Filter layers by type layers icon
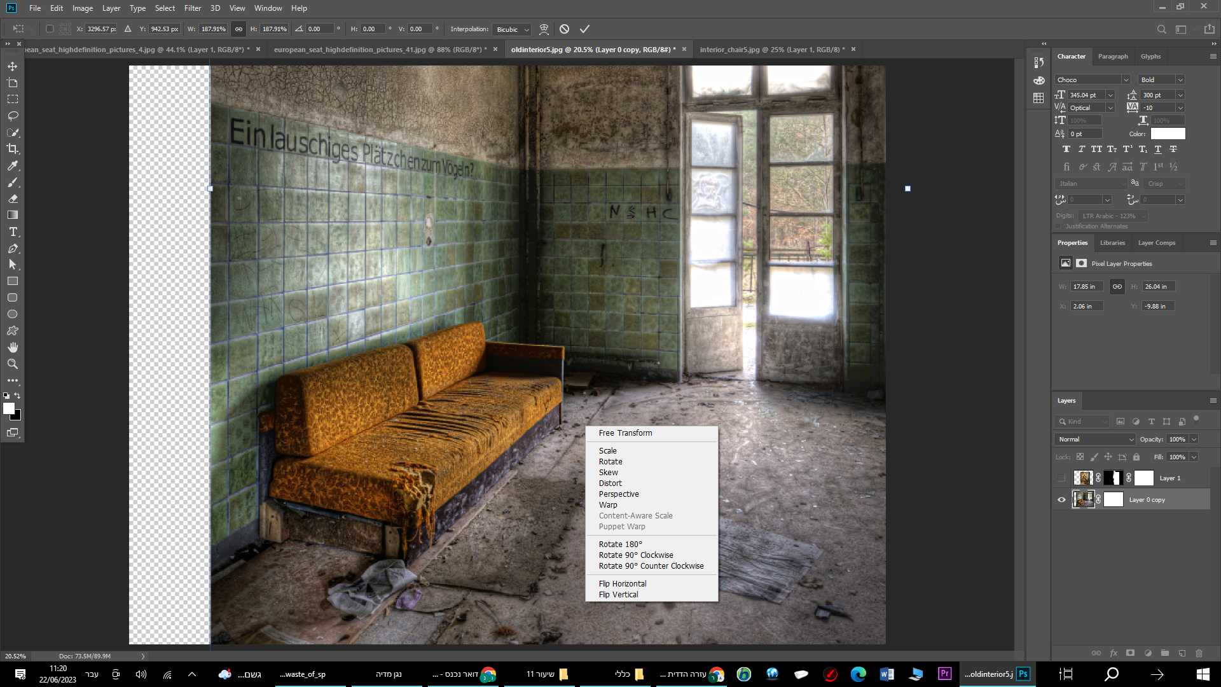The width and height of the screenshot is (1221, 687). click(x=1151, y=421)
